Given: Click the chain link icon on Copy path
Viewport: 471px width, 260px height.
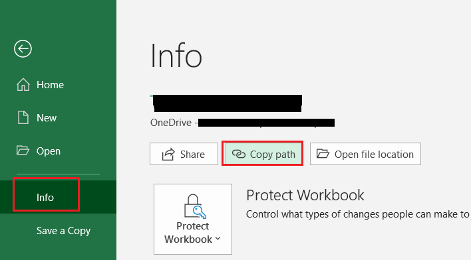Looking at the screenshot, I should coord(239,154).
